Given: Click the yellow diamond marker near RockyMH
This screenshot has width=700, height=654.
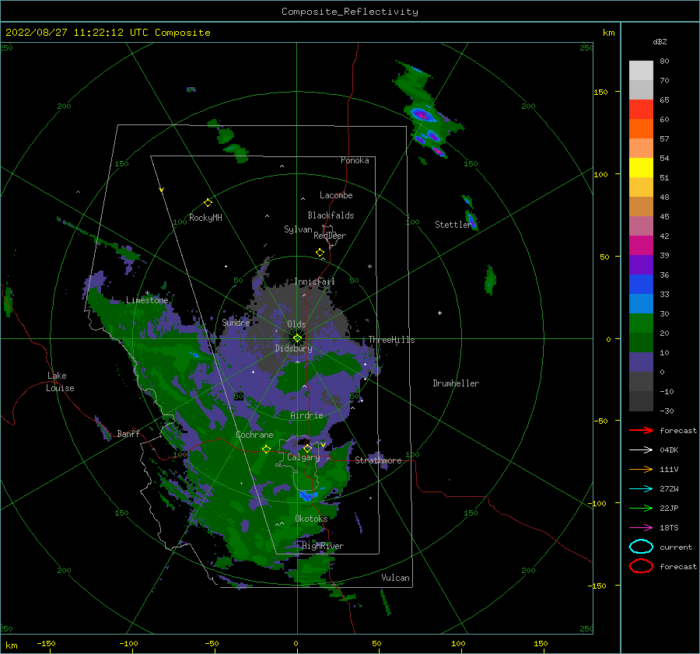Looking at the screenshot, I should coord(208,203).
